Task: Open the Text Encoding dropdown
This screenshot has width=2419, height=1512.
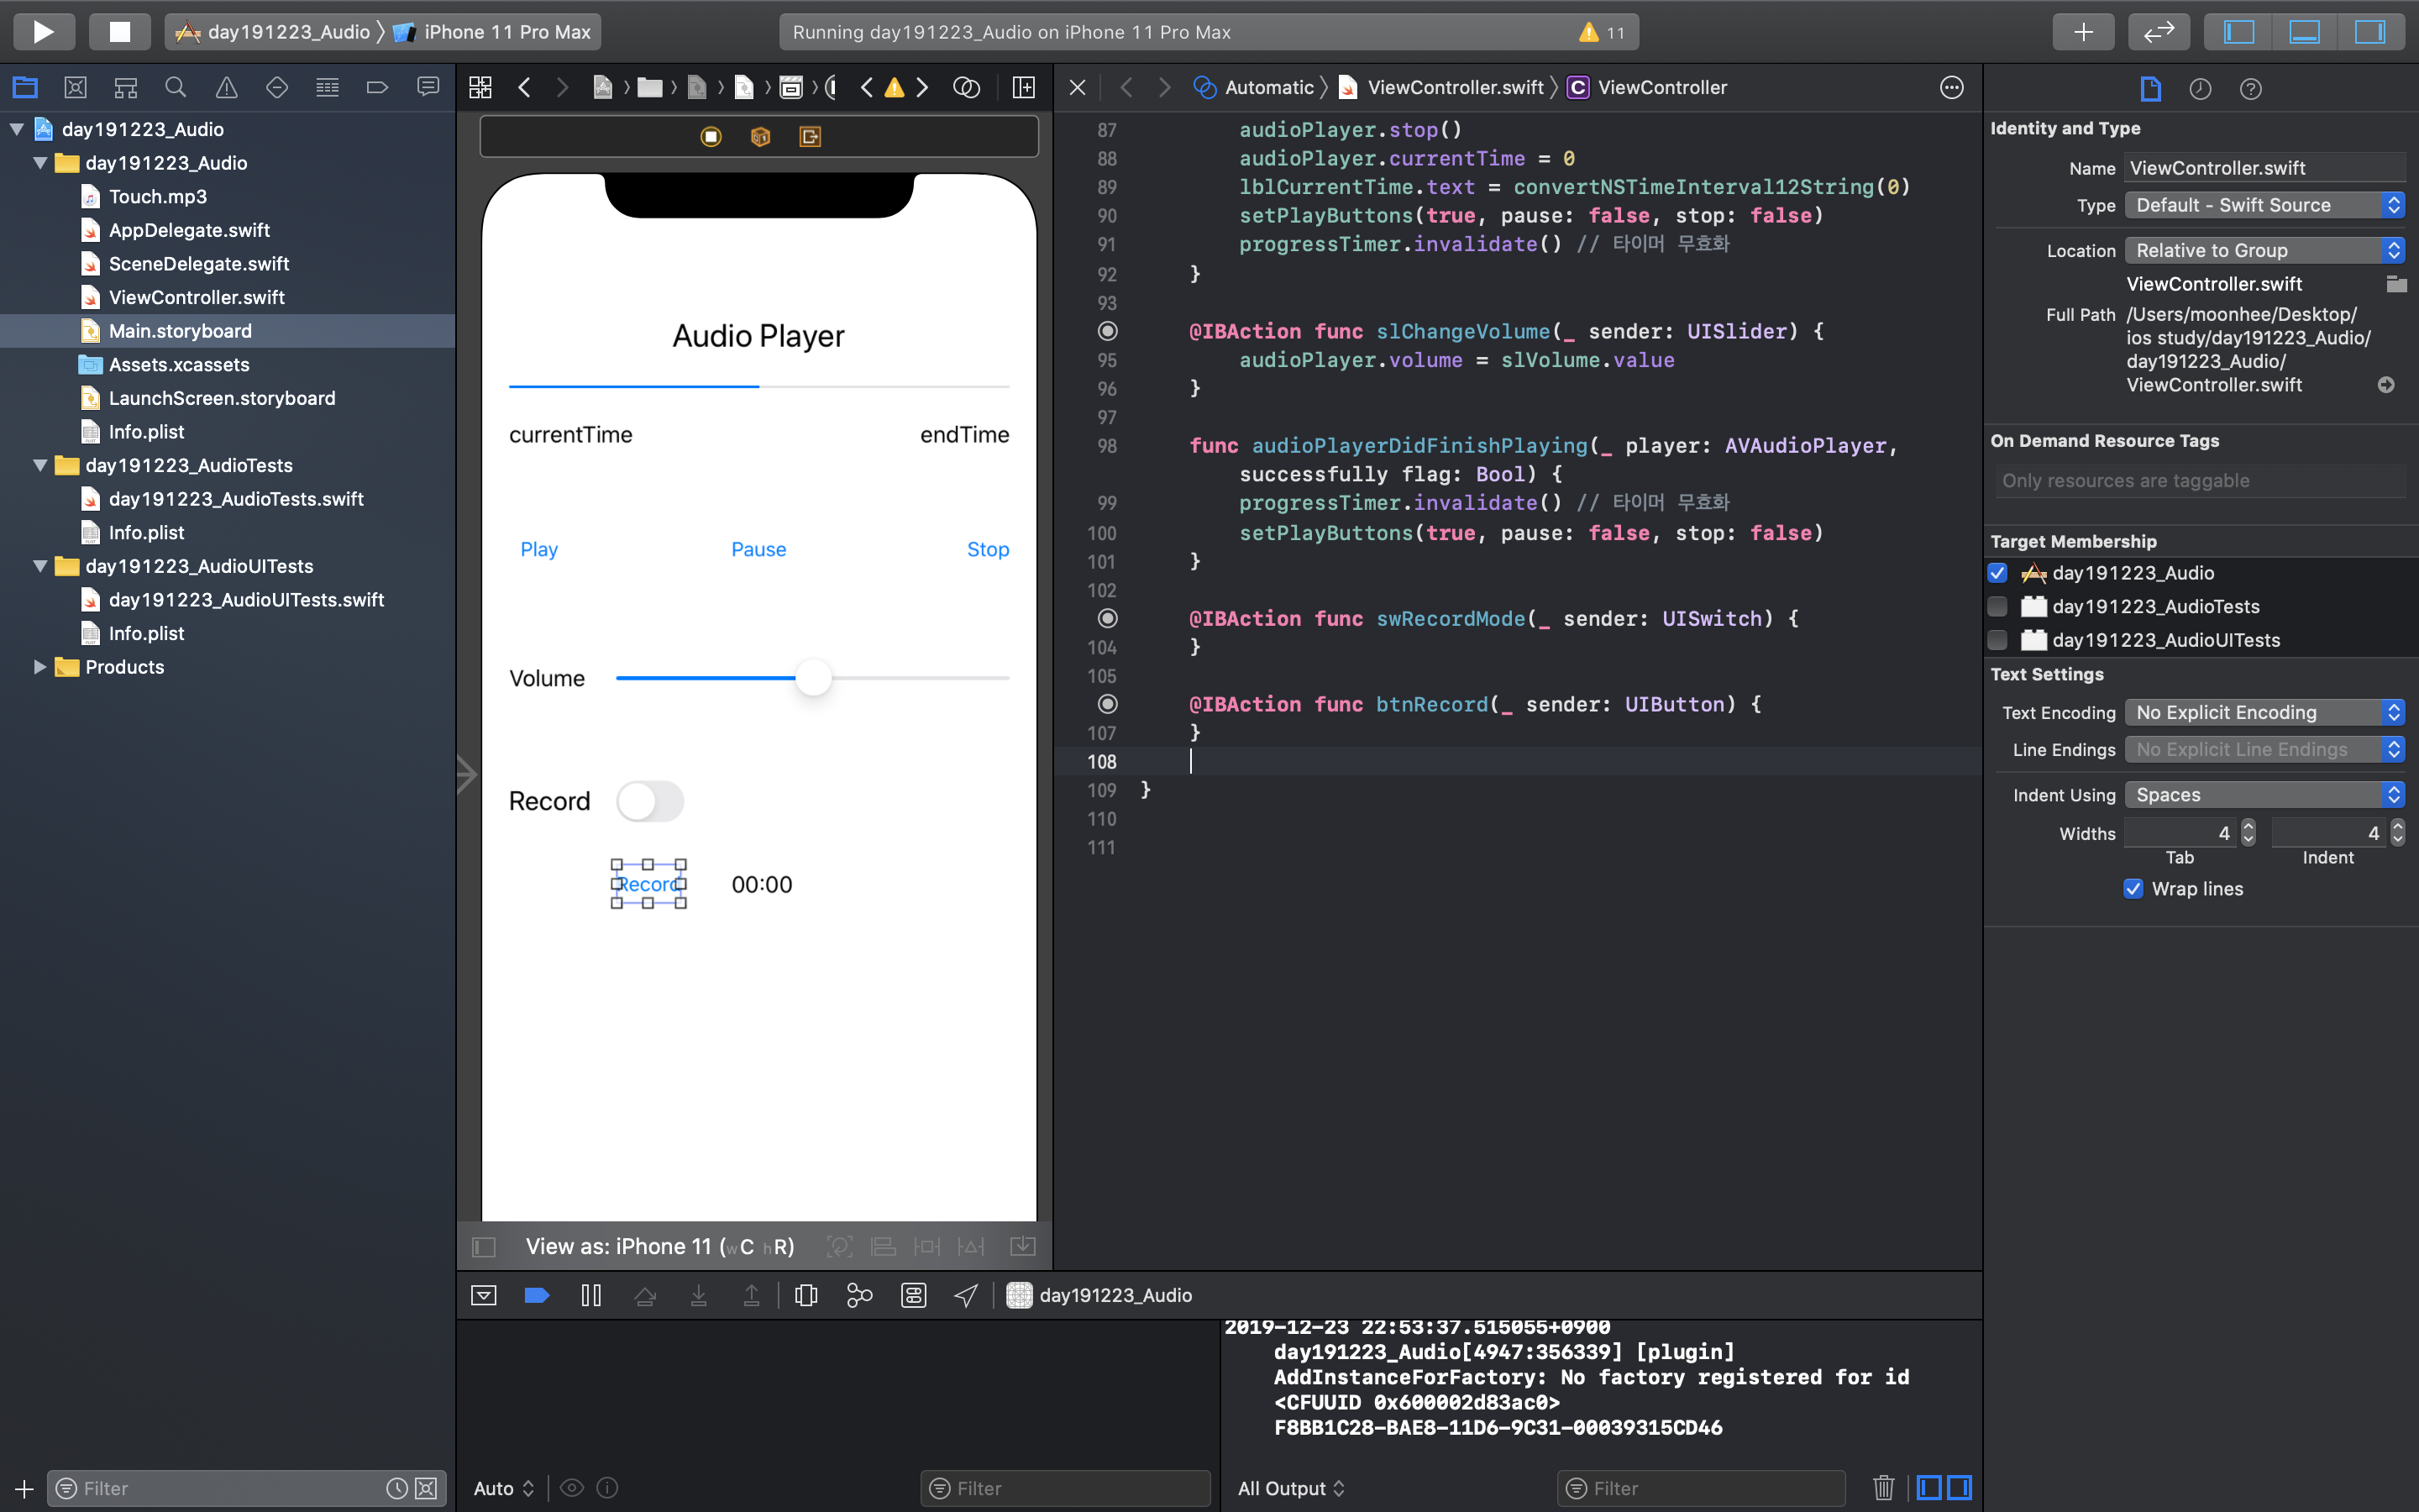Action: [2263, 712]
